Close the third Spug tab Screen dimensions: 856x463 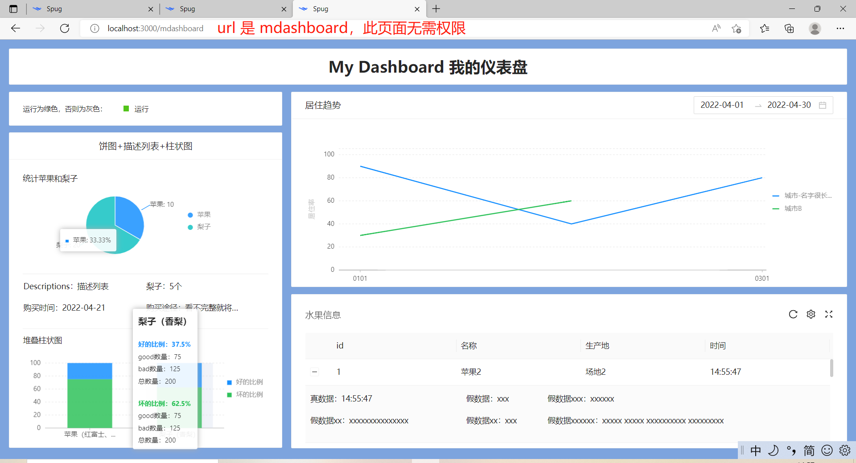[417, 9]
